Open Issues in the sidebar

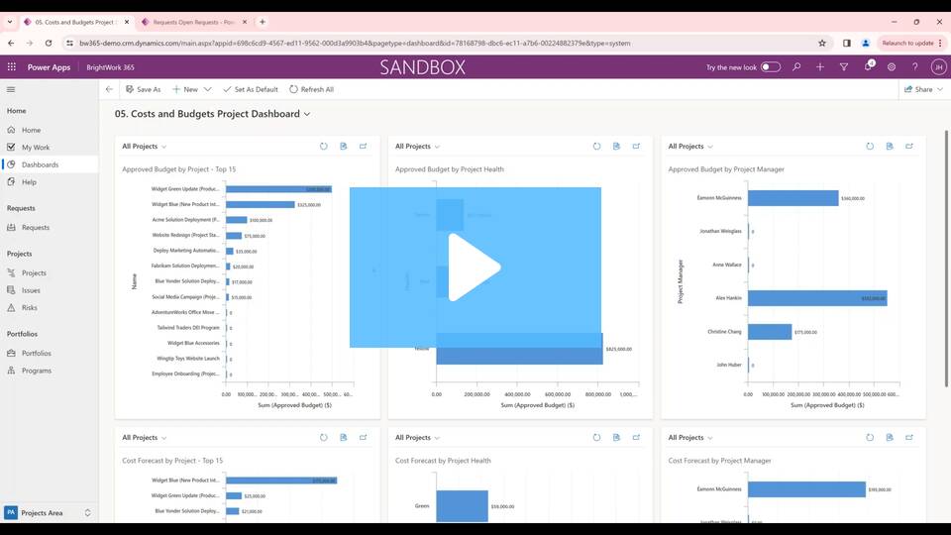[31, 290]
